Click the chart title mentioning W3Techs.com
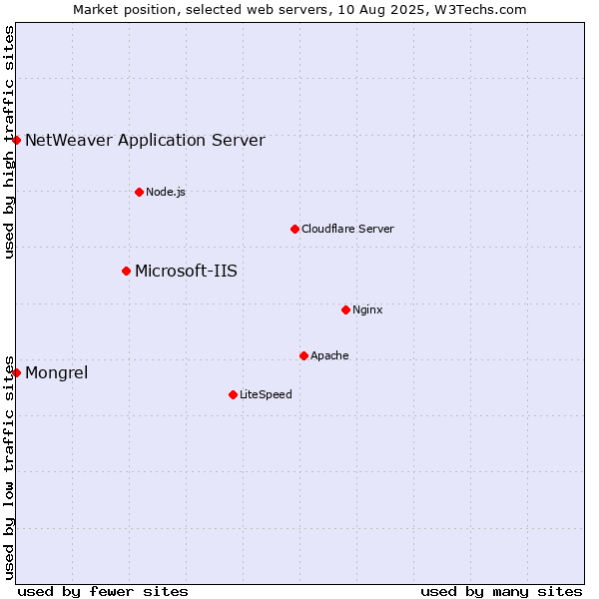 click(299, 10)
